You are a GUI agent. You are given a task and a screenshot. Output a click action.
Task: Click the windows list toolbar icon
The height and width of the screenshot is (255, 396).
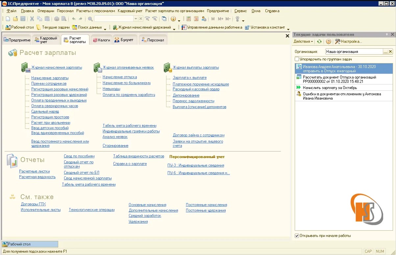click(164, 19)
